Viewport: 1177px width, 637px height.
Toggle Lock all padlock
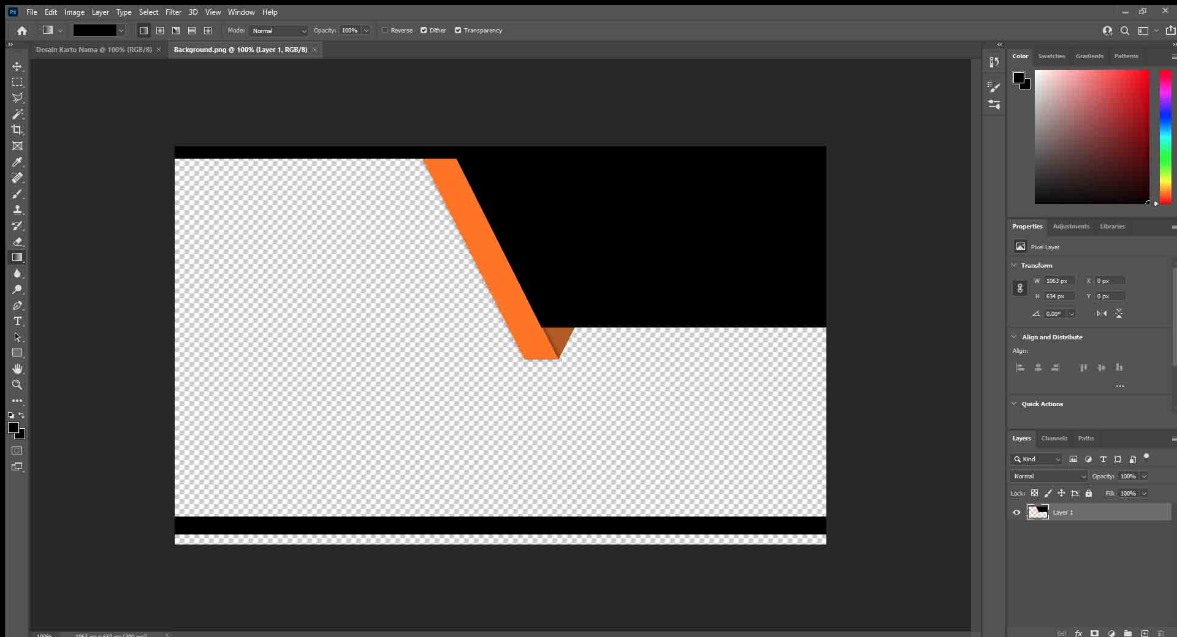pyautogui.click(x=1089, y=494)
